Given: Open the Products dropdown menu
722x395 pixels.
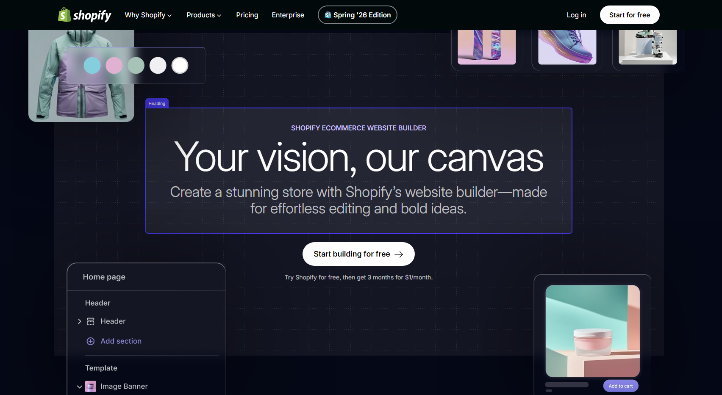Looking at the screenshot, I should (x=204, y=15).
